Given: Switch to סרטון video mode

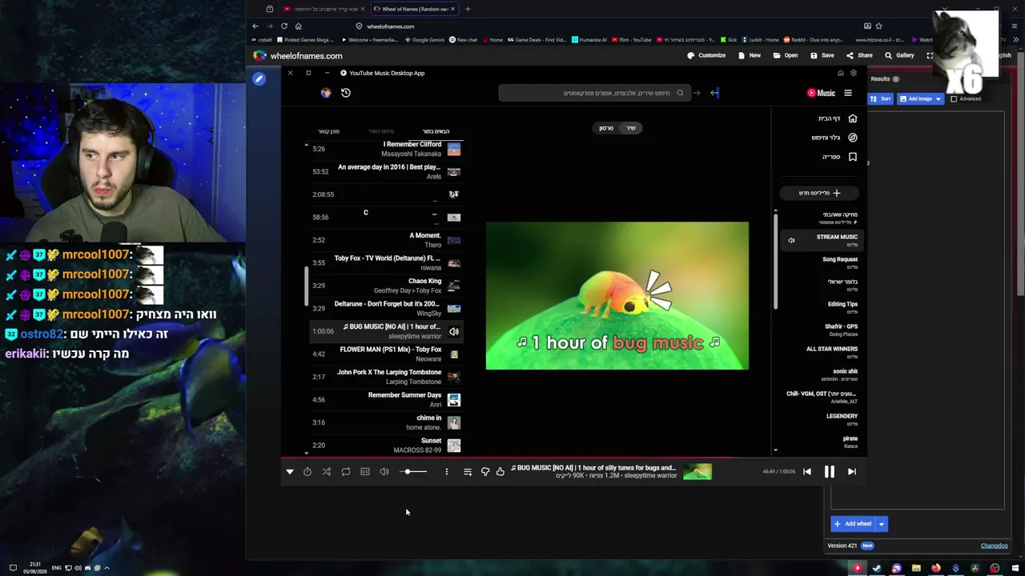Looking at the screenshot, I should pos(606,128).
